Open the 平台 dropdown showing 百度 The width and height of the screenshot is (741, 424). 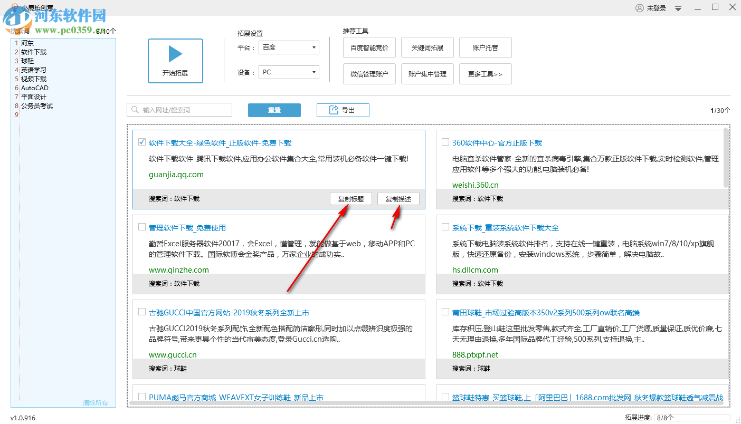[x=288, y=47]
